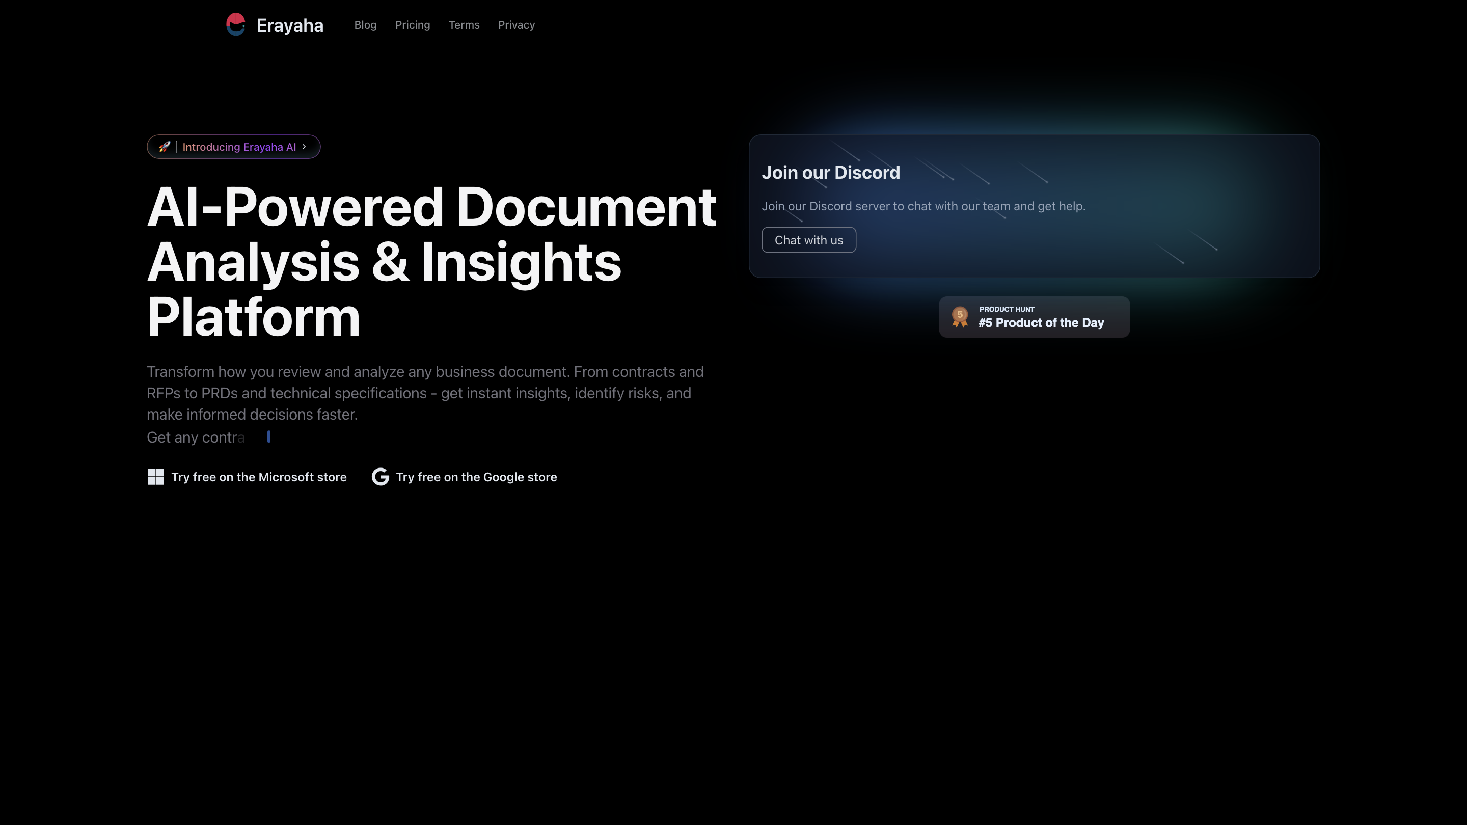
Task: Click the animated typing text Get any contra
Action: coord(195,437)
